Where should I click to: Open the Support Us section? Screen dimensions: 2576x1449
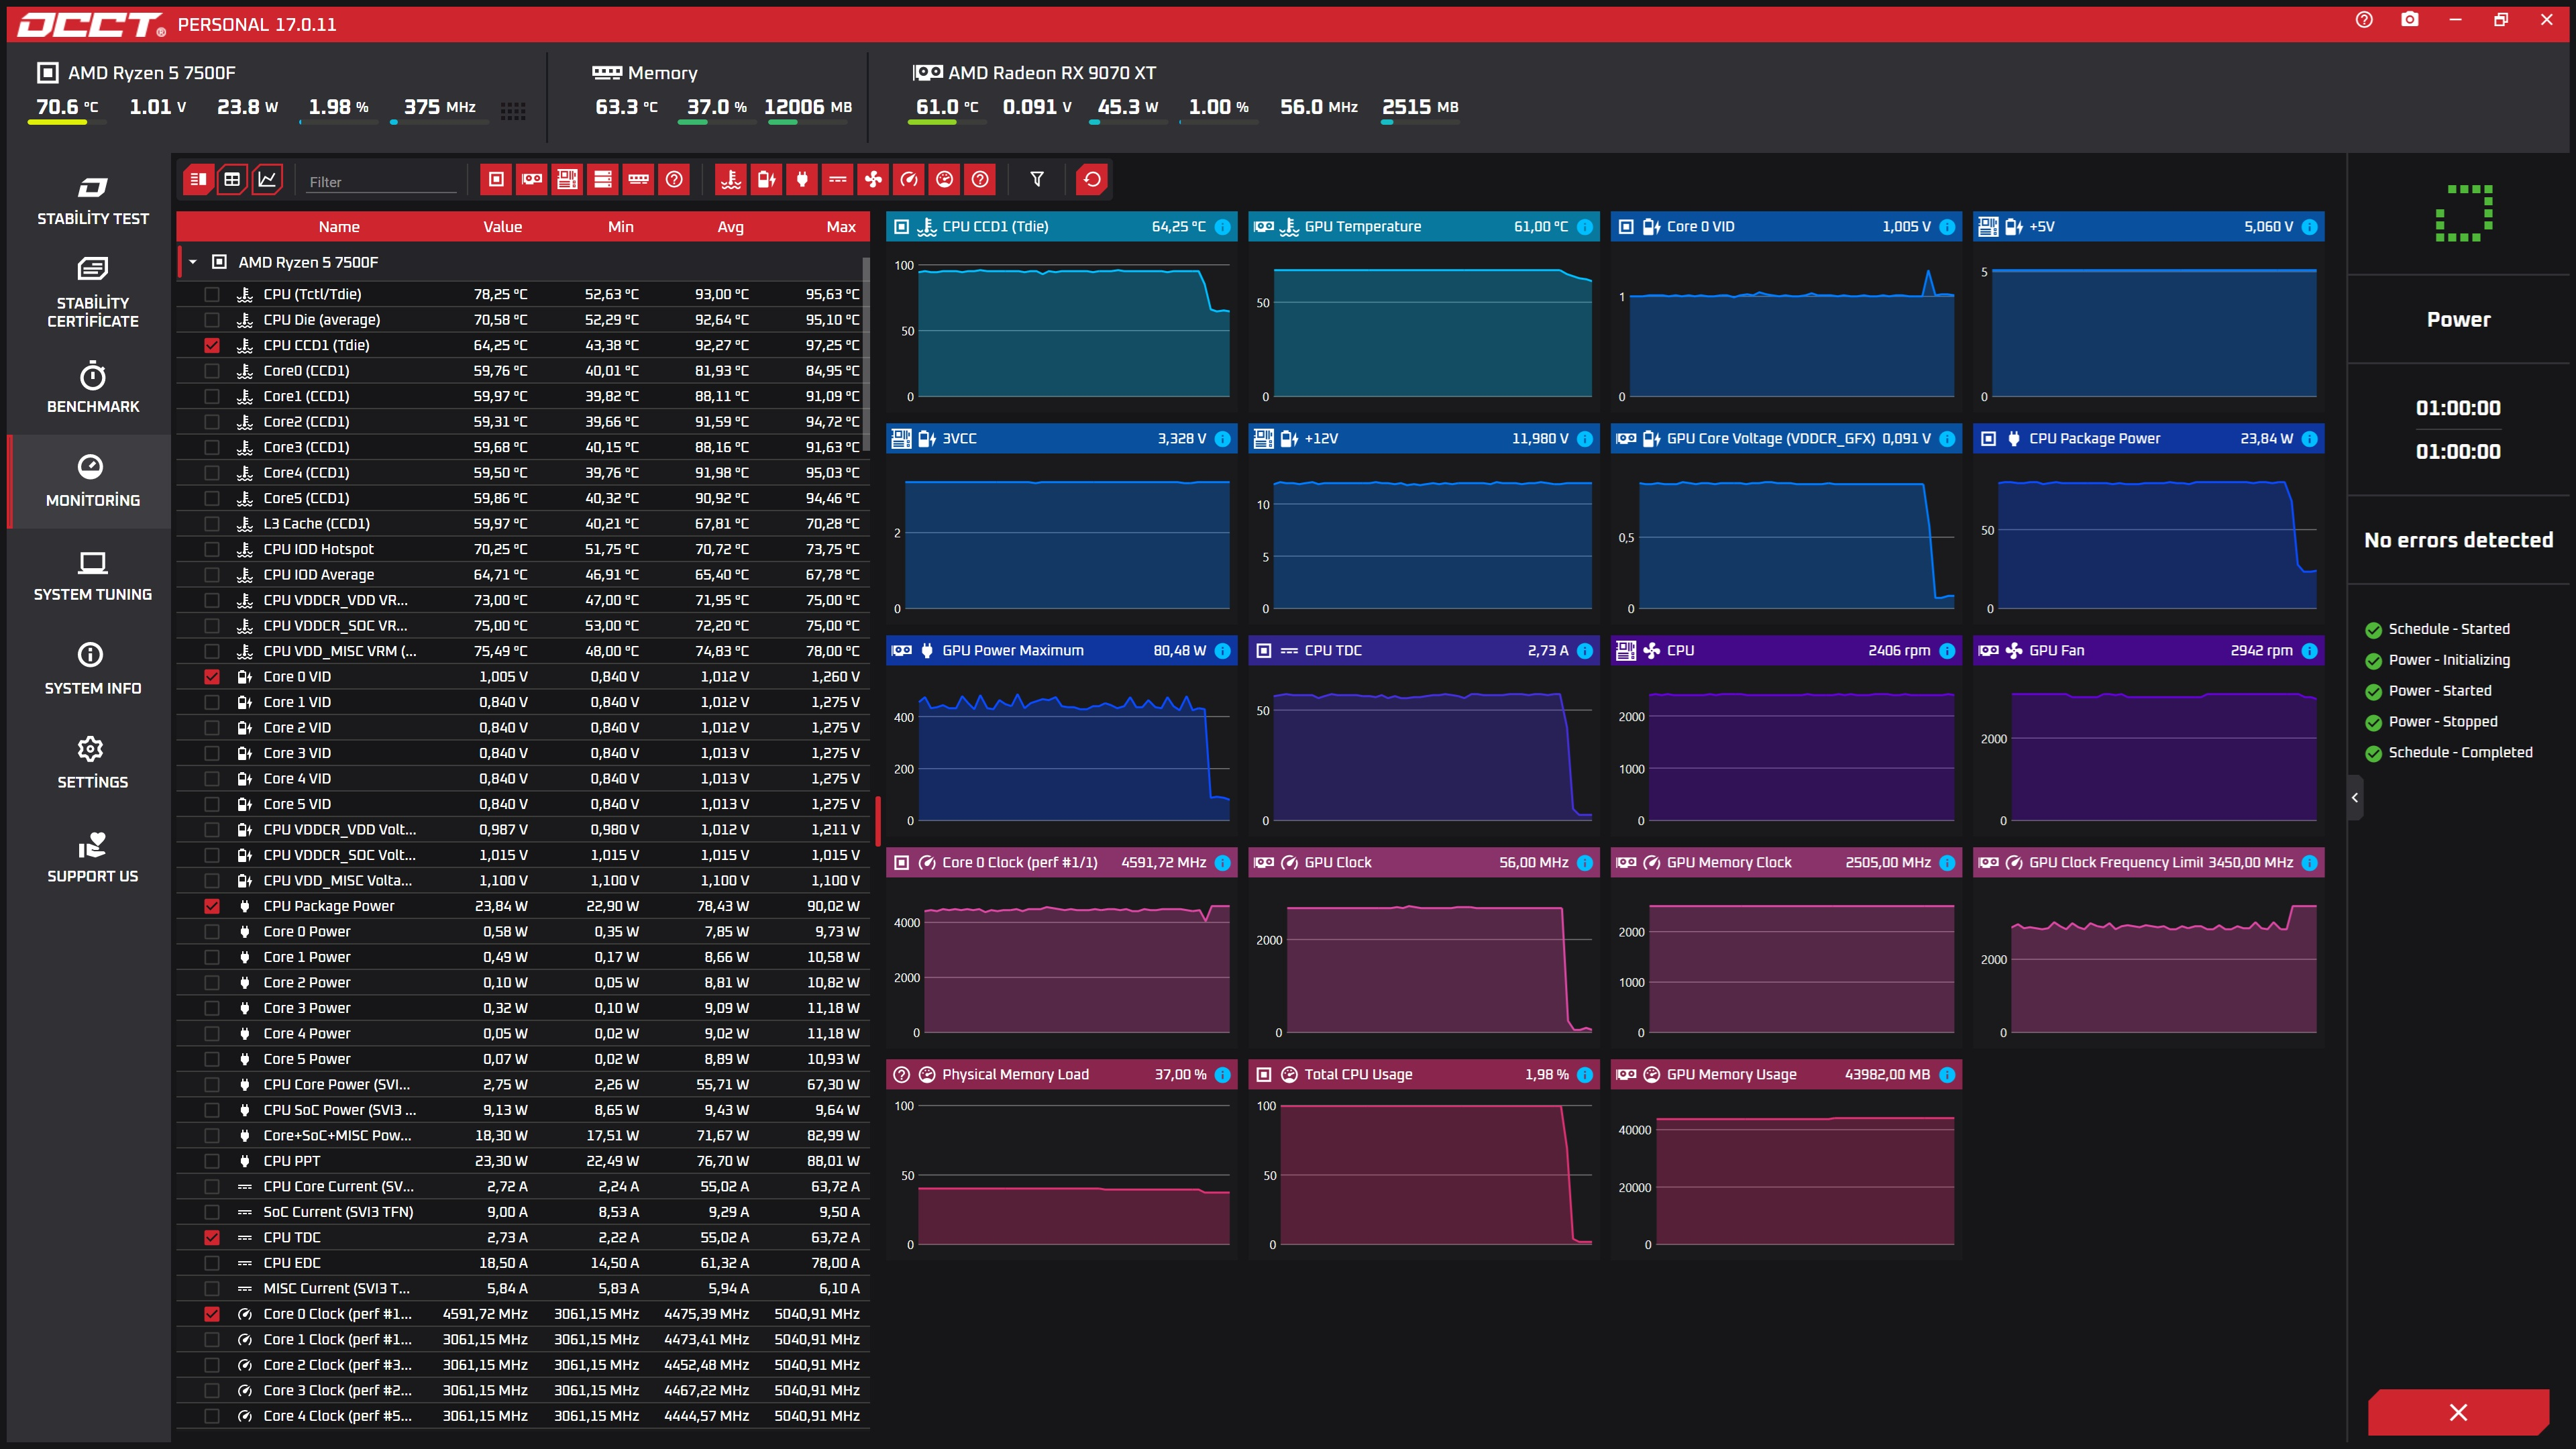(x=92, y=857)
